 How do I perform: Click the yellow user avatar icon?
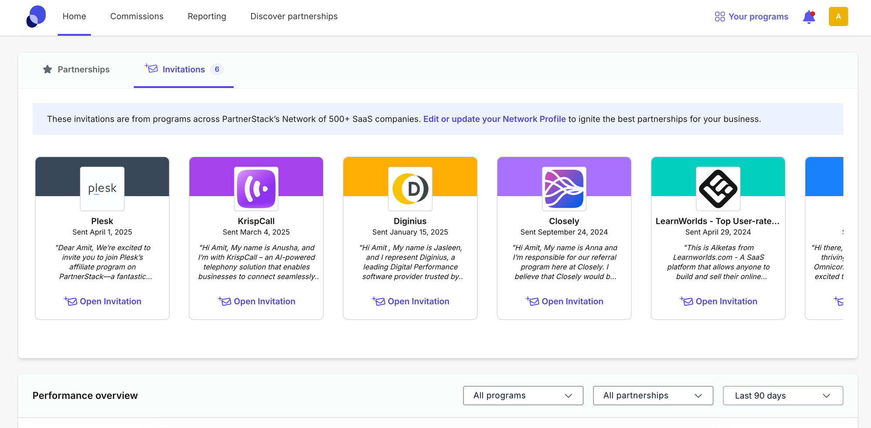point(838,17)
